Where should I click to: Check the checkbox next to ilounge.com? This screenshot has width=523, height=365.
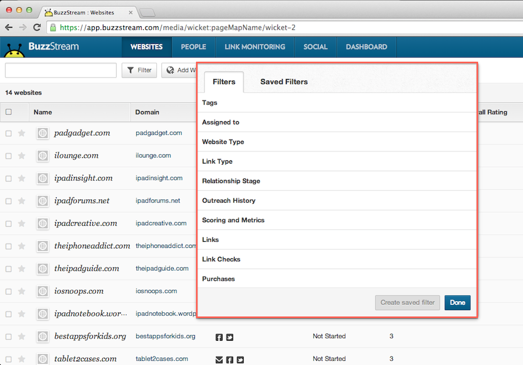tap(8, 156)
